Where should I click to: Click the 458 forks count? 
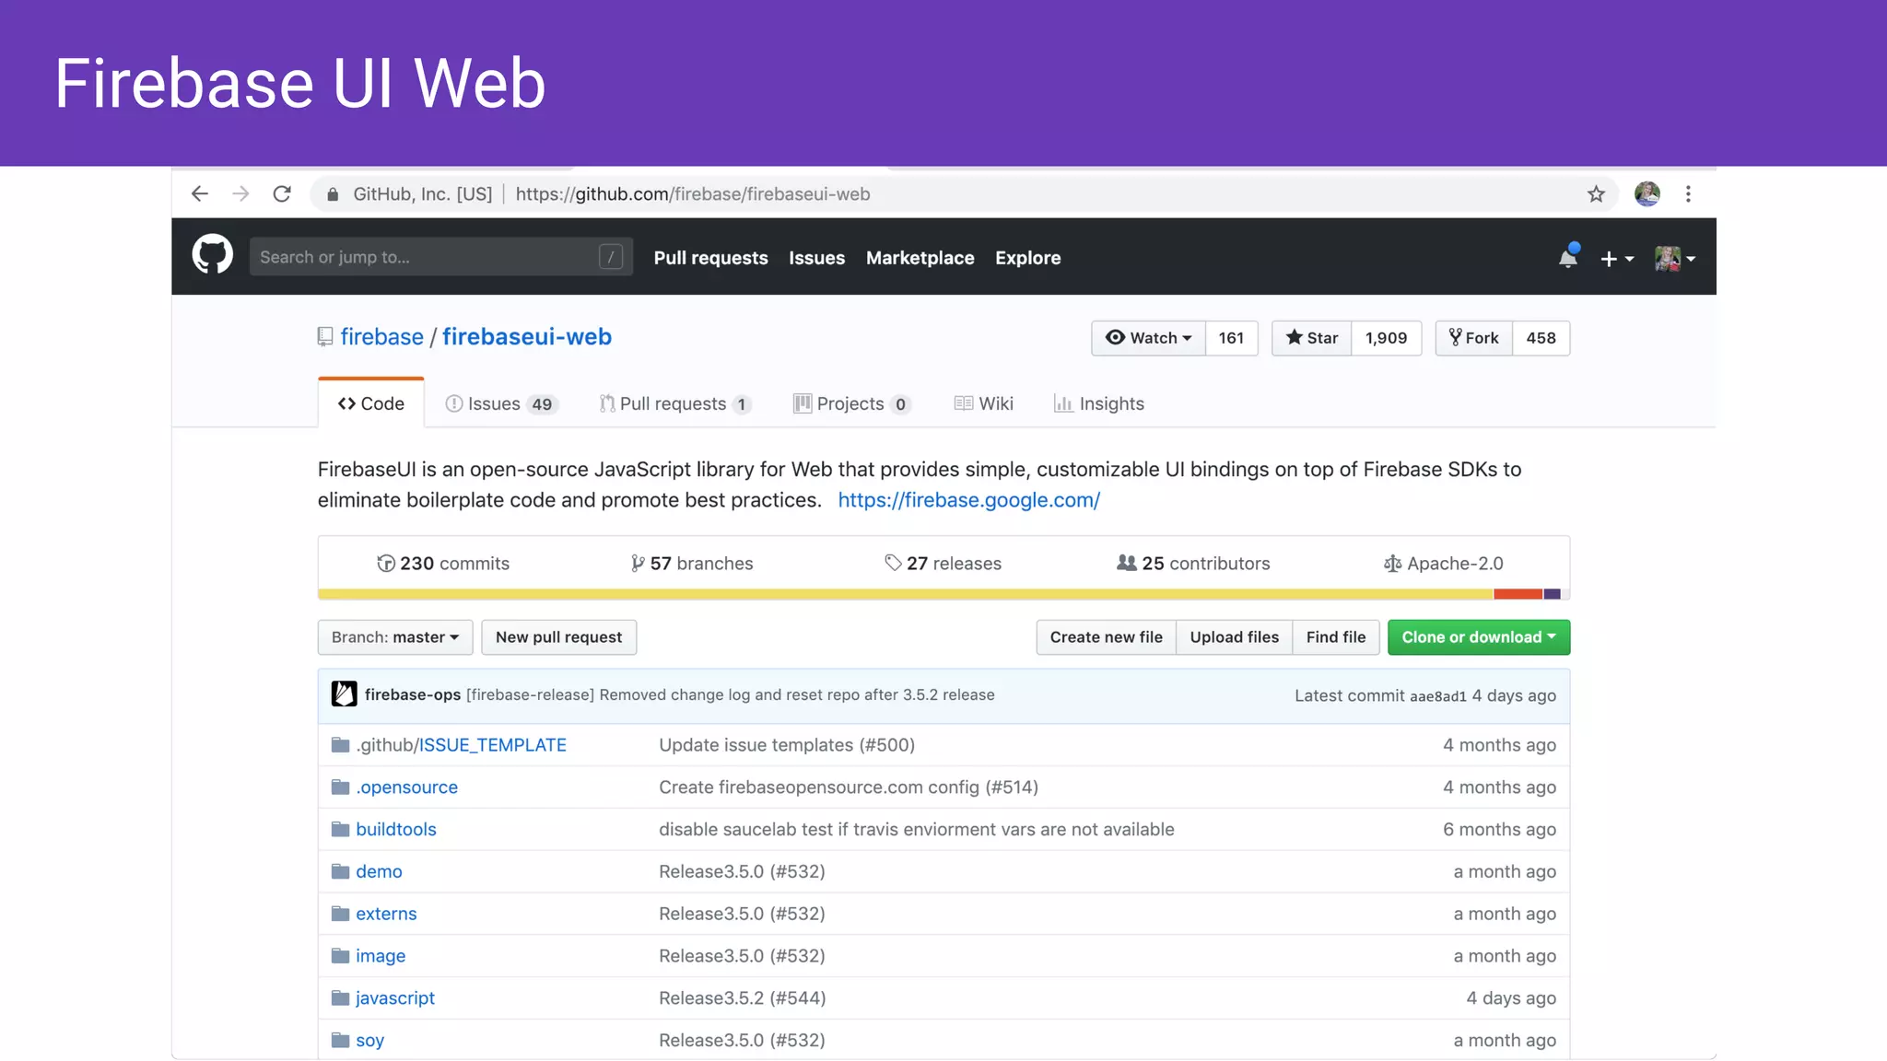click(x=1541, y=338)
